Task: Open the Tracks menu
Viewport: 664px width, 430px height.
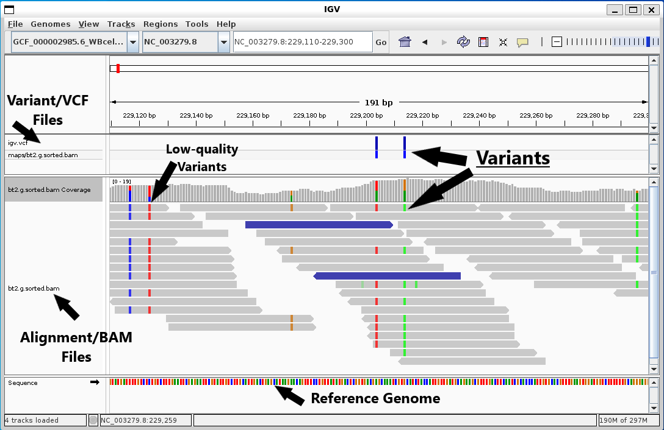Action: 121,24
